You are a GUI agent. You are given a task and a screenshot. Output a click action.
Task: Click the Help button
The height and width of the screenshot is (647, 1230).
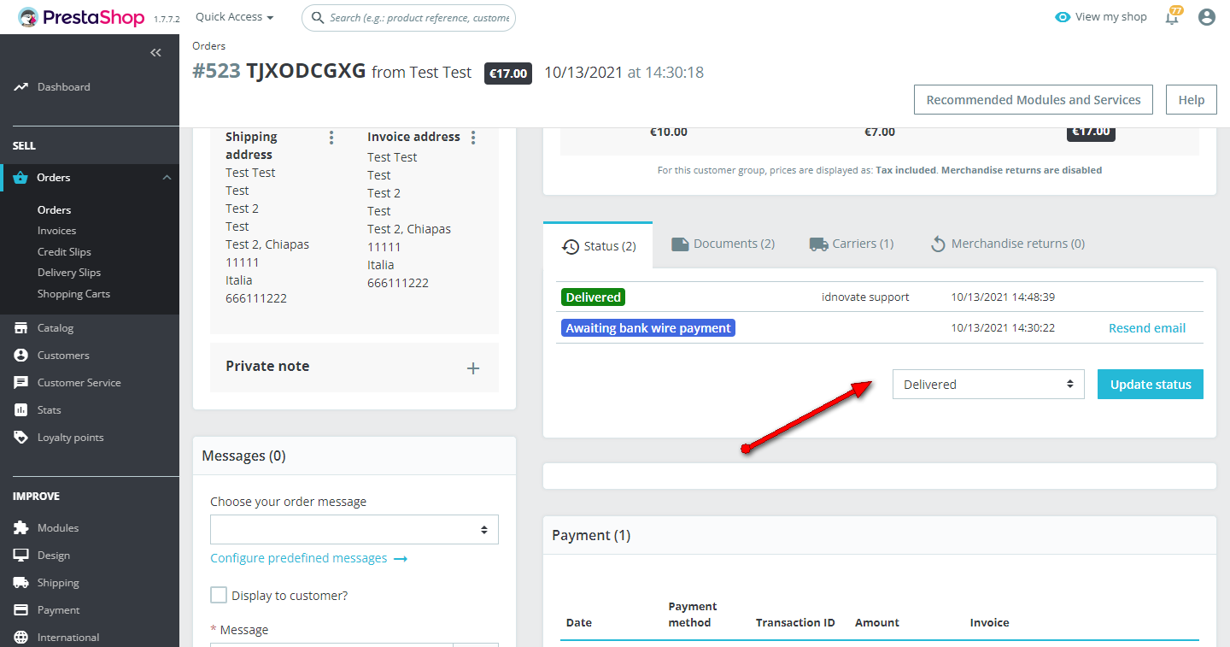tap(1192, 100)
